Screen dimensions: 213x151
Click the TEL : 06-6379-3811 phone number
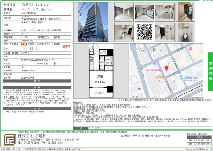(28, 143)
